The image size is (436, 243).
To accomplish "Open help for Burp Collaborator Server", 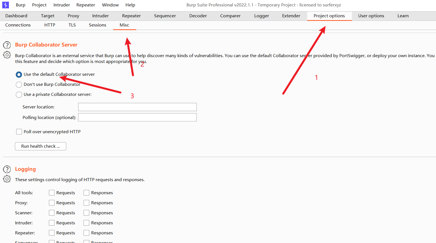I will tap(7, 45).
